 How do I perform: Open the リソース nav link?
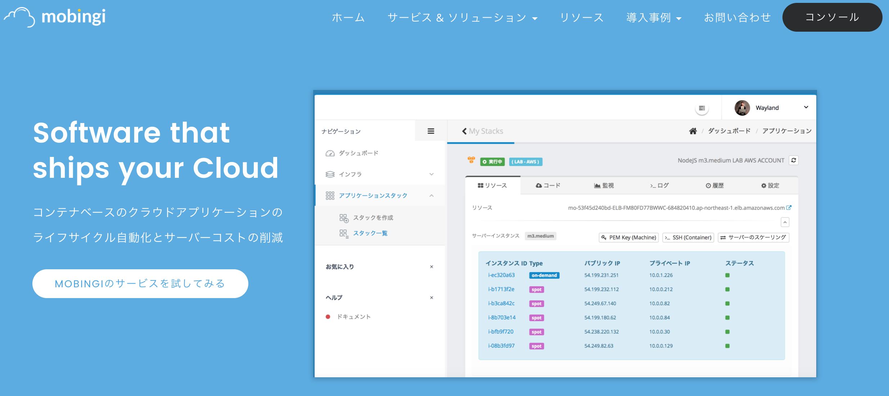[582, 17]
